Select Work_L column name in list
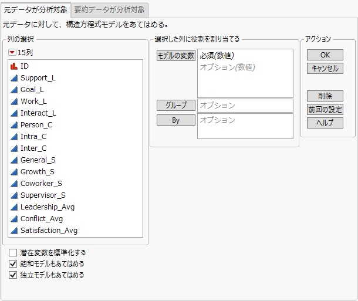Viewport: 358px width, 301px height. point(34,102)
